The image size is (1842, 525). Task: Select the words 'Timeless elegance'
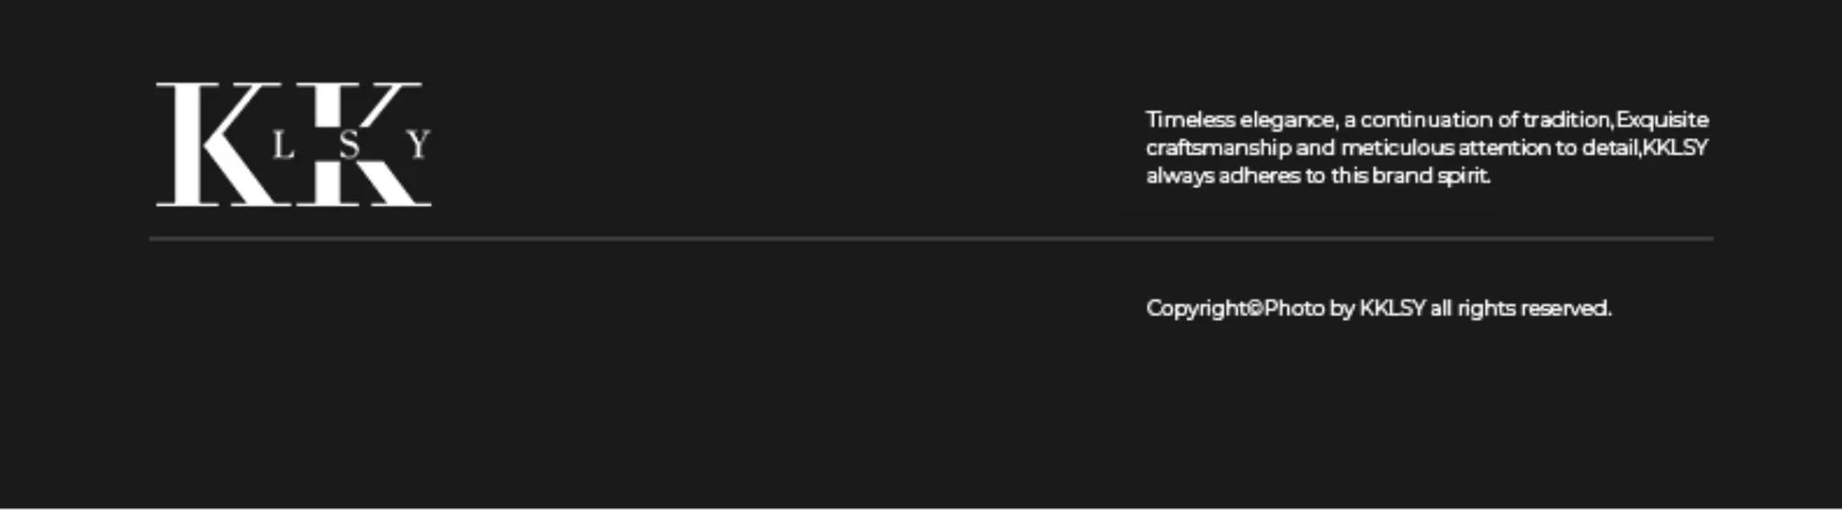point(1242,120)
